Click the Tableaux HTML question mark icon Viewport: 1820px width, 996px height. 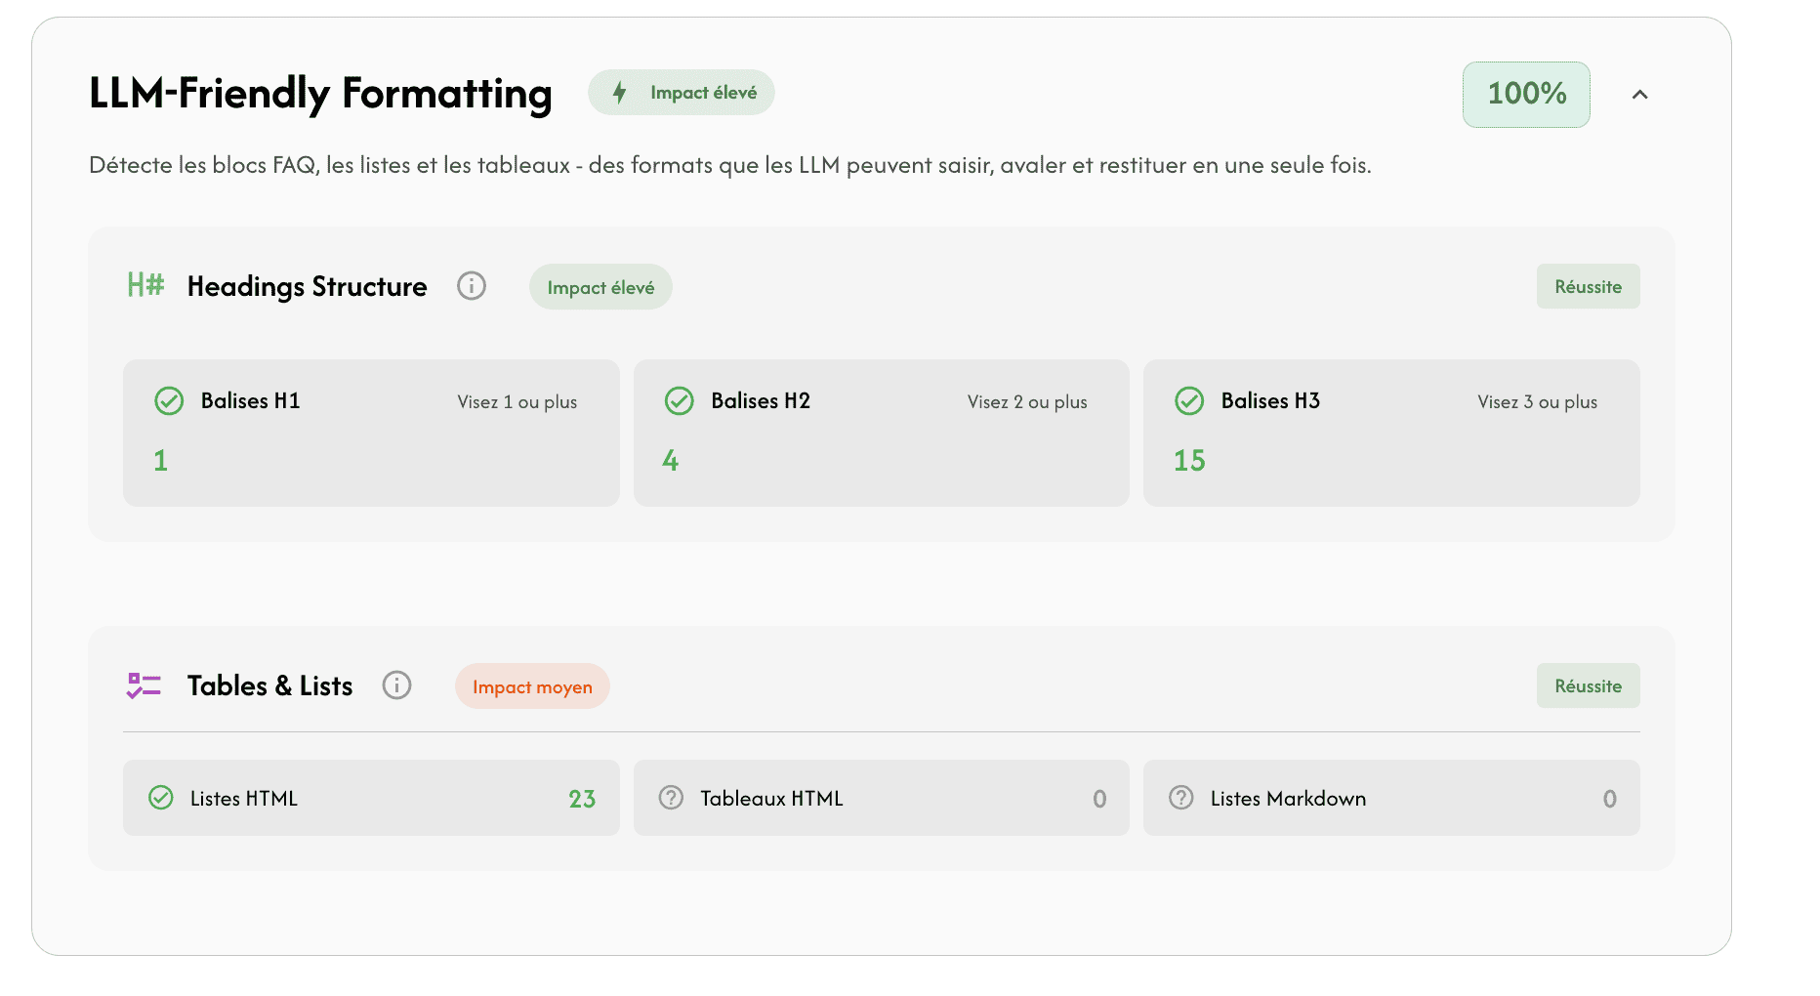[x=671, y=798]
